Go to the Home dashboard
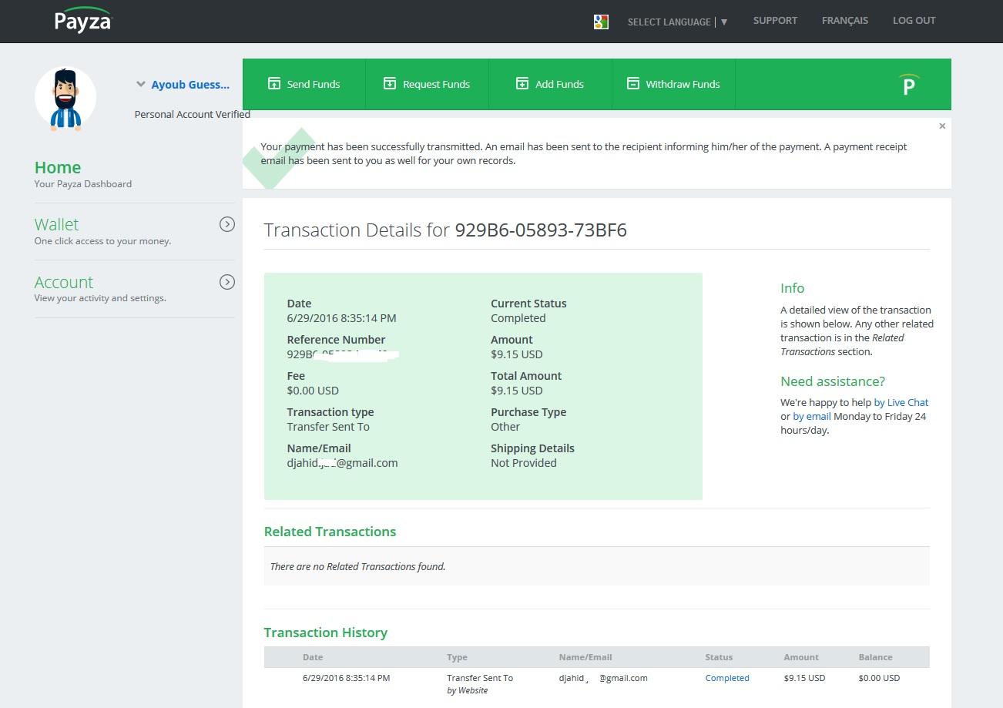Screen dimensions: 1003x708 pyautogui.click(x=58, y=167)
